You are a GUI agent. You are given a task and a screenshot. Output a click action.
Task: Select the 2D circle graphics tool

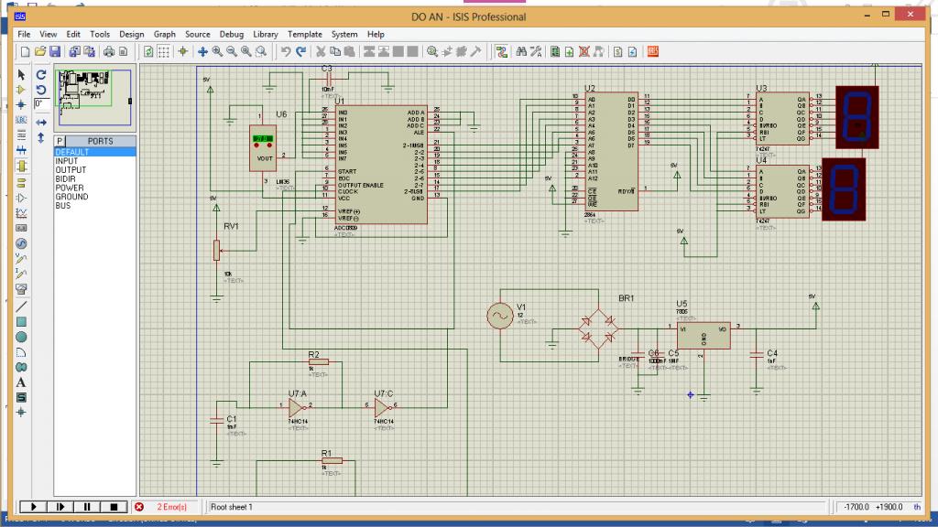coord(22,337)
